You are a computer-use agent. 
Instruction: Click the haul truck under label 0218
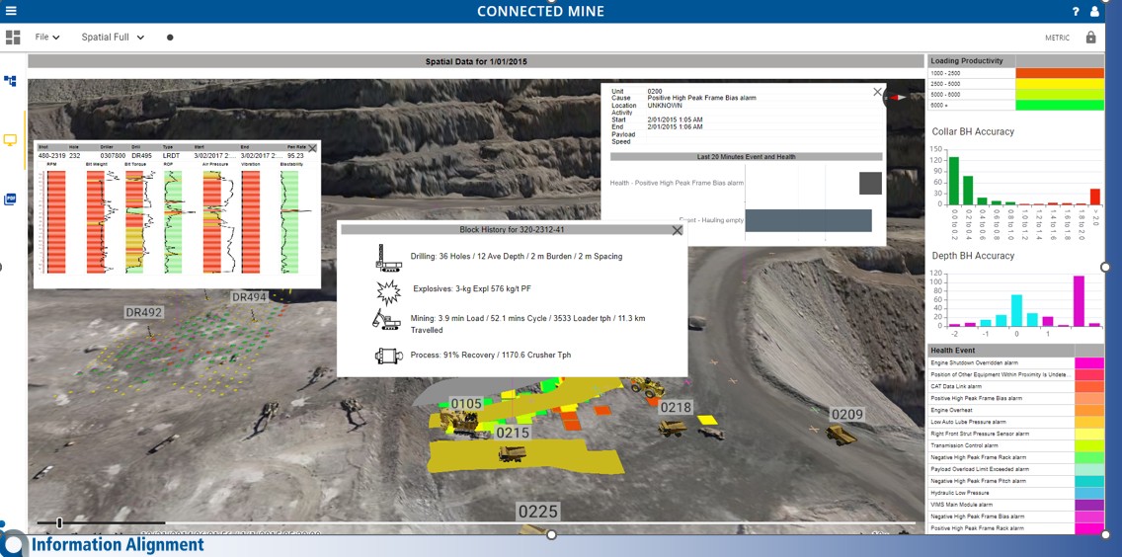(673, 428)
